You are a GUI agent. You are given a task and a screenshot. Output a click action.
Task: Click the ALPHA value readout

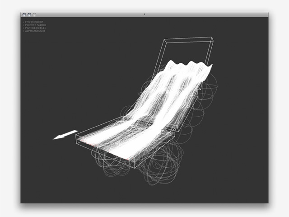click(x=36, y=31)
